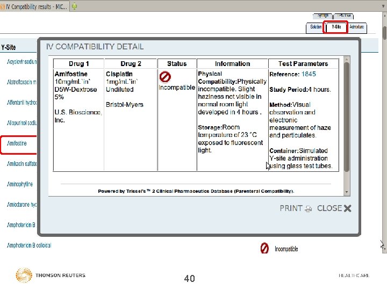Open Amphotericin B entry
This screenshot has width=387, height=290.
click(x=21, y=225)
